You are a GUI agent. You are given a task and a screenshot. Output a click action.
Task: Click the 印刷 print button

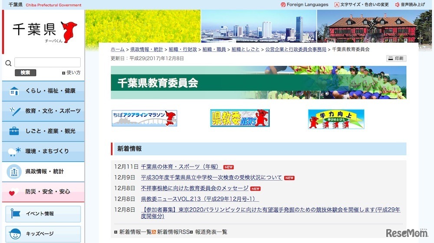[396, 59]
